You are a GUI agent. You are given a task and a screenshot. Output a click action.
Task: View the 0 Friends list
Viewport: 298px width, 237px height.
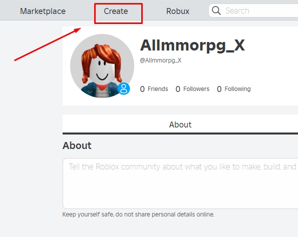click(154, 89)
